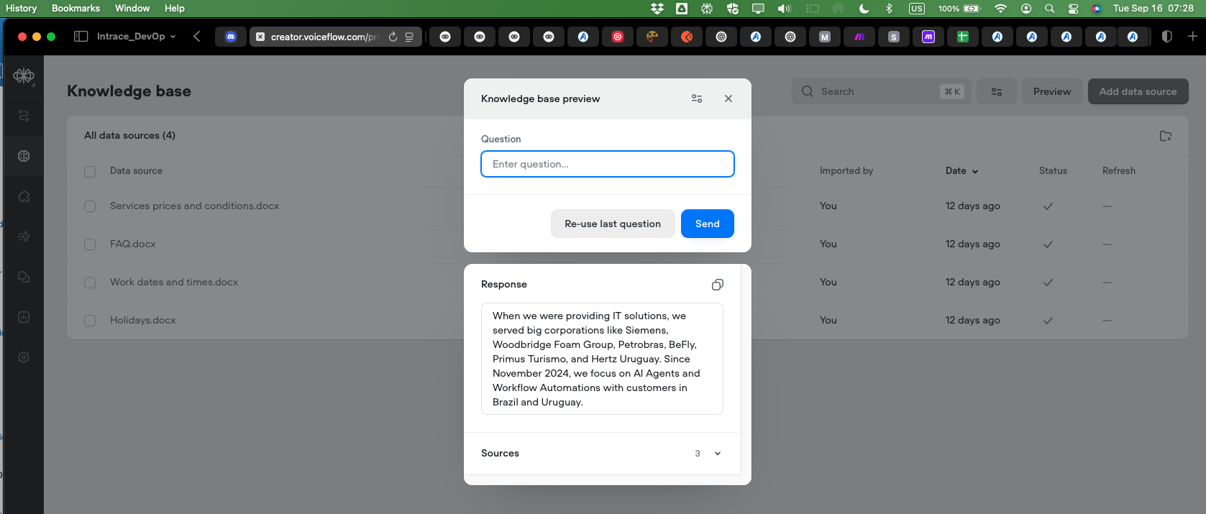This screenshot has width=1206, height=514.
Task: Open the History menu
Action: pos(21,8)
